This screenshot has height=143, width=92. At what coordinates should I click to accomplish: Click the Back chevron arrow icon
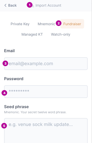(x=5, y=5)
